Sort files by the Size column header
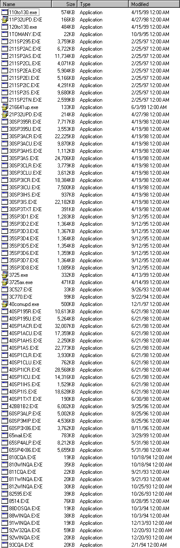Image resolution: width=180 pixels, height=548 pixels. [65, 4]
